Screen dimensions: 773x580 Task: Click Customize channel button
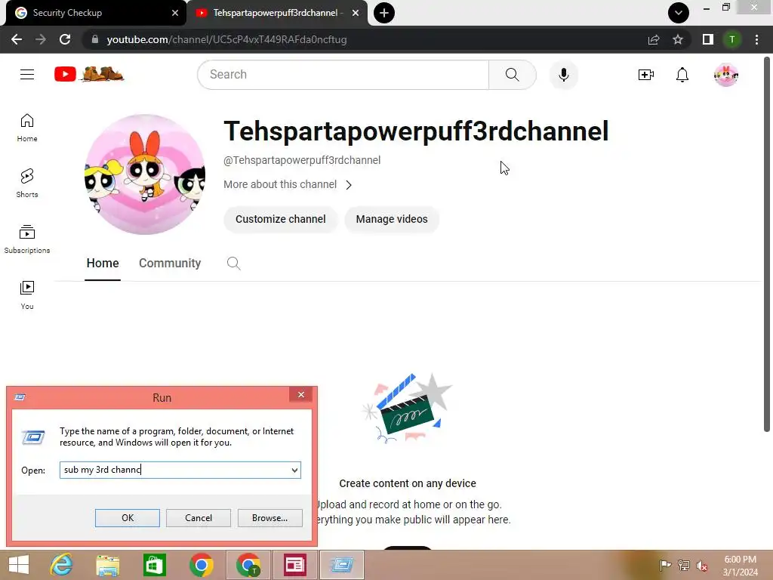[281, 219]
